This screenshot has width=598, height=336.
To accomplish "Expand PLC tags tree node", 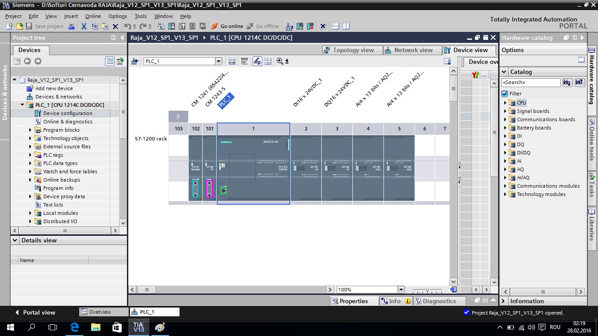I will point(31,155).
